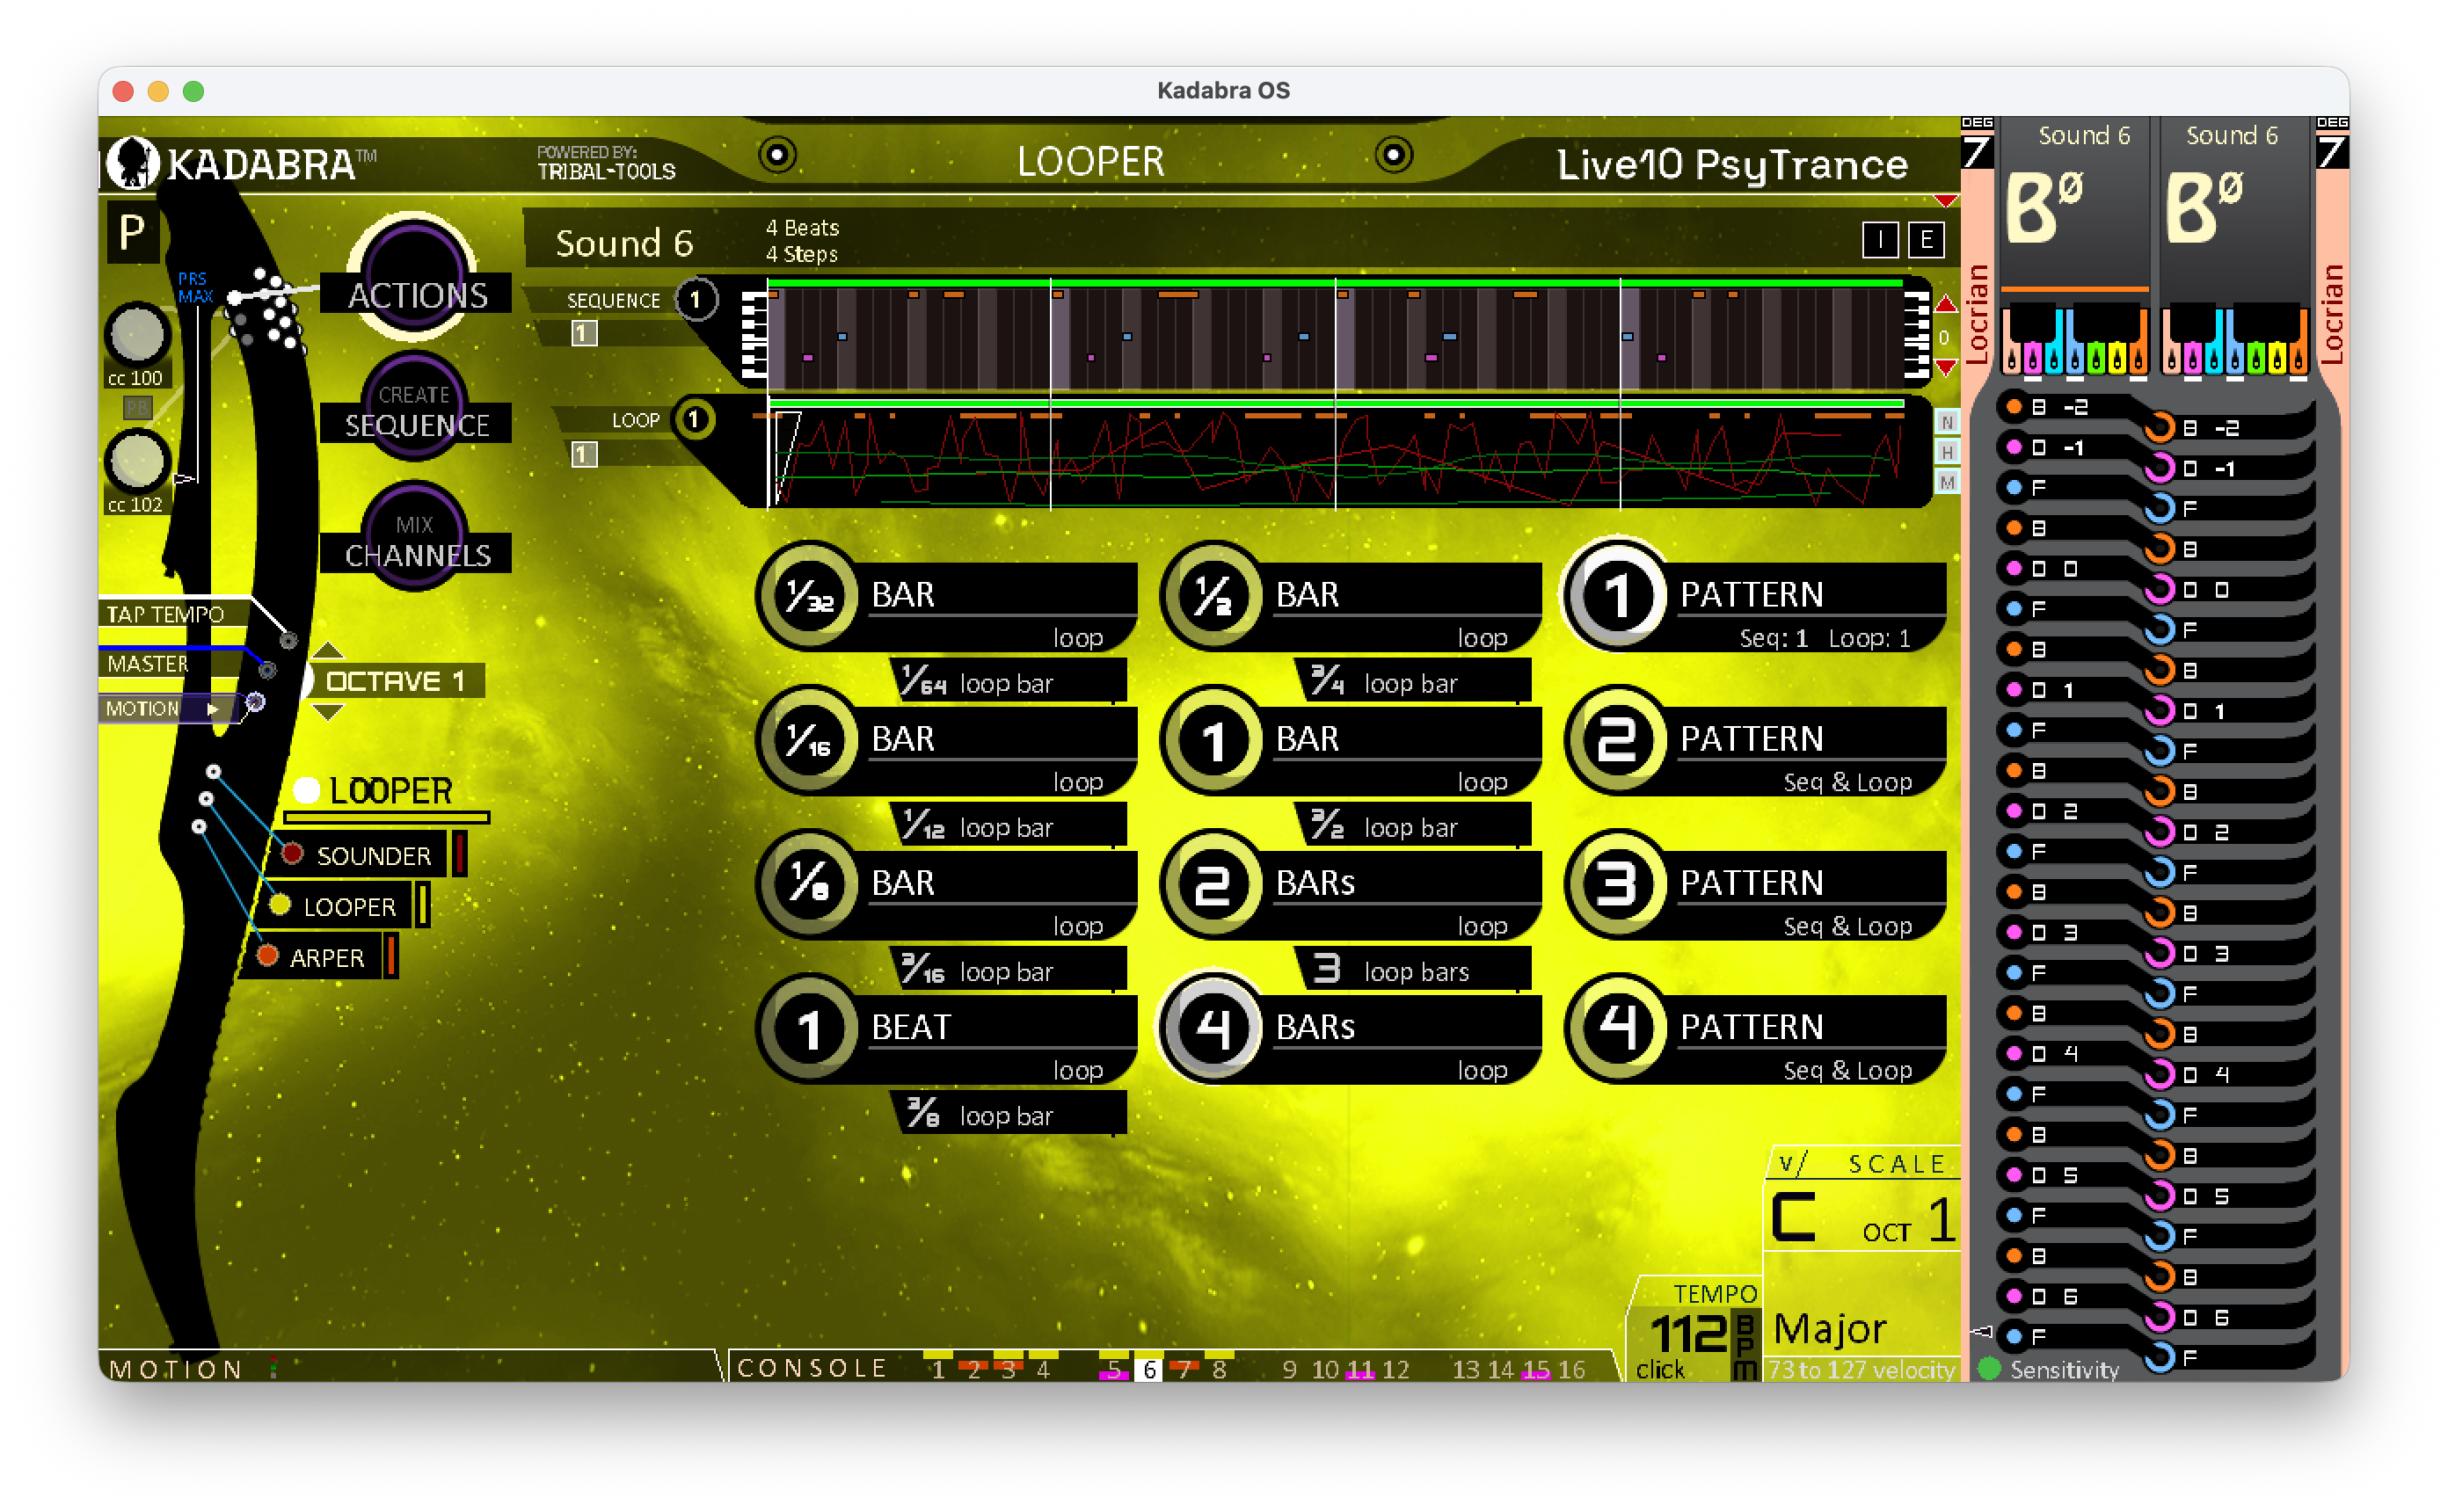This screenshot has height=1512, width=2448.
Task: Select console channel 11
Action: 1360,1368
